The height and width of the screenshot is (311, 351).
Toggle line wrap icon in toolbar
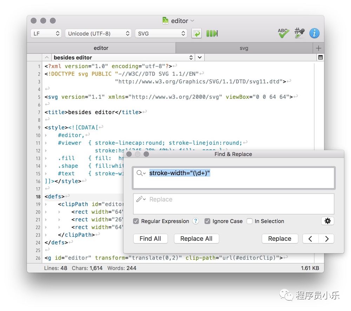pyautogui.click(x=196, y=34)
